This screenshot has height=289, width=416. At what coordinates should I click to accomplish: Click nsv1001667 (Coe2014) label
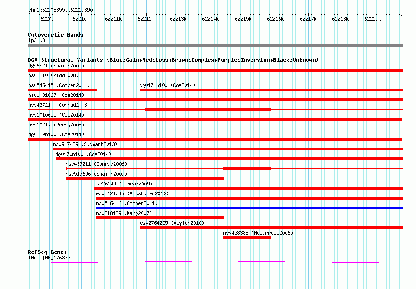56,95
